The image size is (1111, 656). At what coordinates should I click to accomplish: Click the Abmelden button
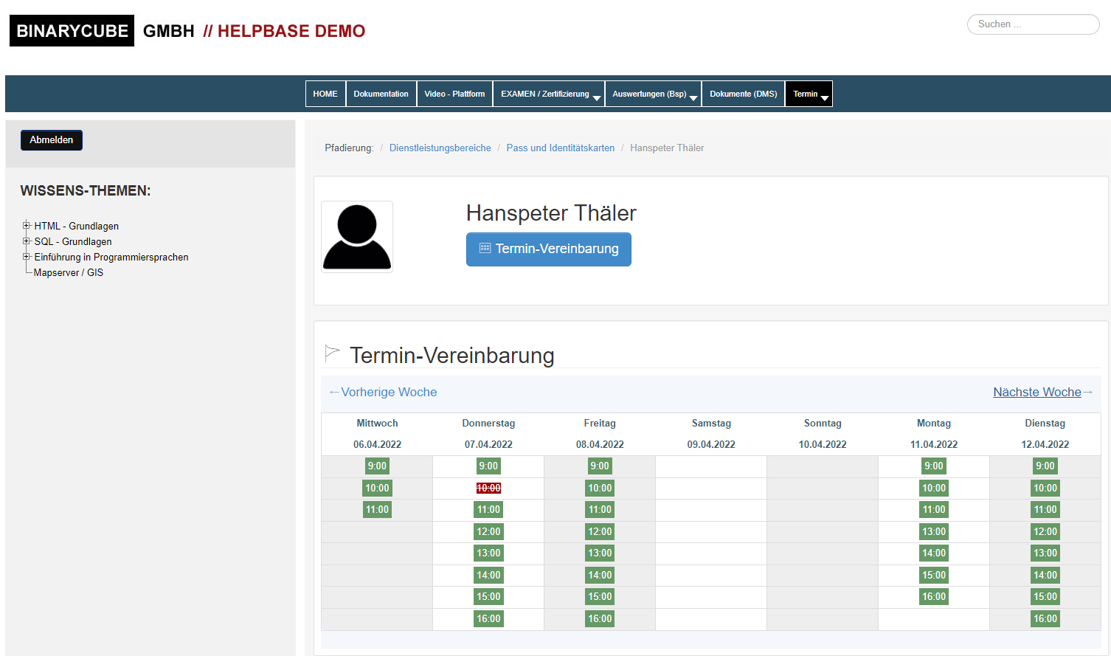[51, 139]
